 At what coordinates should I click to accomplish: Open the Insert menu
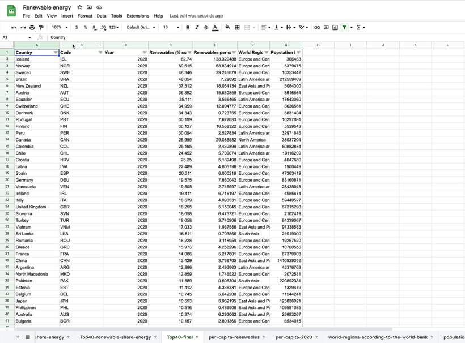tap(67, 16)
